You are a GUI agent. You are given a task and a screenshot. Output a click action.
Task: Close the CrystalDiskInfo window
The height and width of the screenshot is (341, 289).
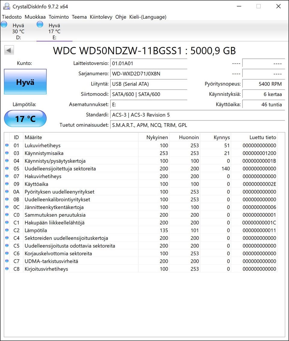click(278, 6)
